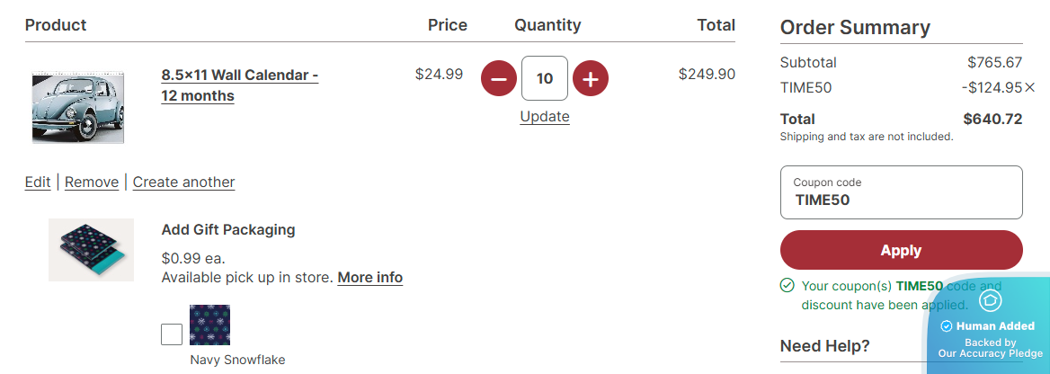Viewport: 1050px width, 374px height.
Task: Click the green coupon success checkmark icon
Action: point(787,286)
